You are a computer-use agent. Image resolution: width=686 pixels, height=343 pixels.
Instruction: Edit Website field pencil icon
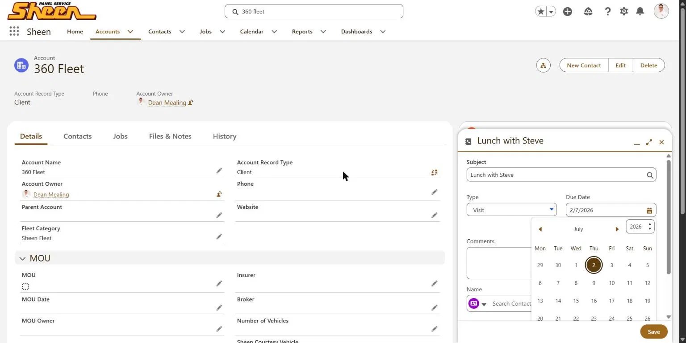click(x=434, y=215)
